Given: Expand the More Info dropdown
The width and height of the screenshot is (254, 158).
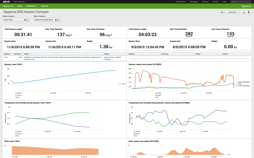Looking at the screenshot, I should [233, 12].
